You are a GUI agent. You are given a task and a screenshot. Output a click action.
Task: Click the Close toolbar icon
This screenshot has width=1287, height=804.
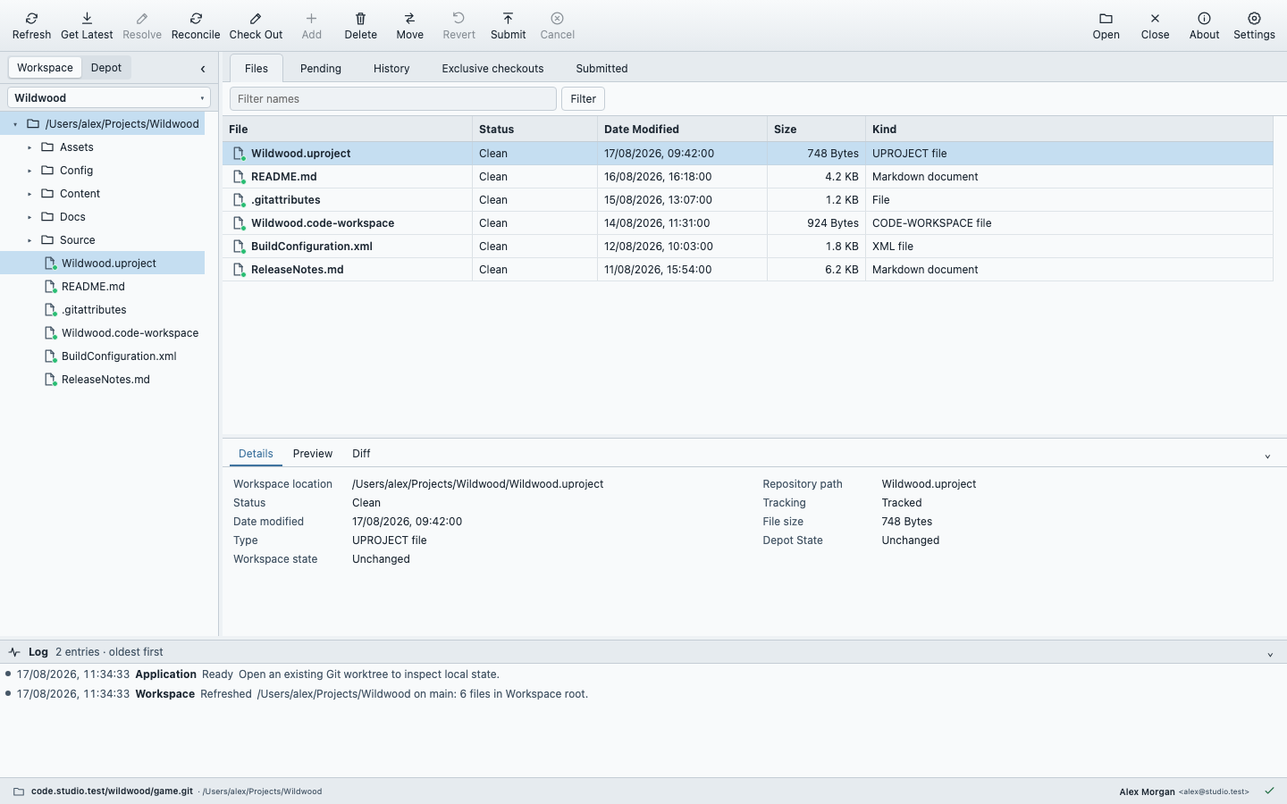(x=1155, y=18)
